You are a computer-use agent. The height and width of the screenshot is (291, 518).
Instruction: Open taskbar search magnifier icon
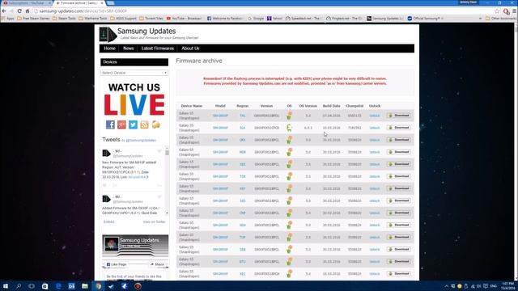click(19, 286)
